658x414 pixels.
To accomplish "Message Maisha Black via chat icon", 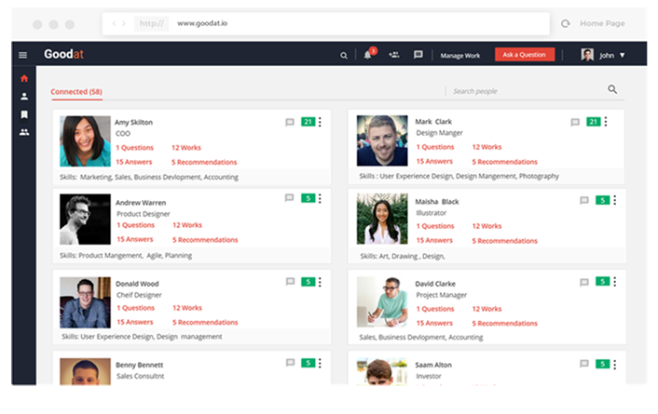I will [583, 200].
